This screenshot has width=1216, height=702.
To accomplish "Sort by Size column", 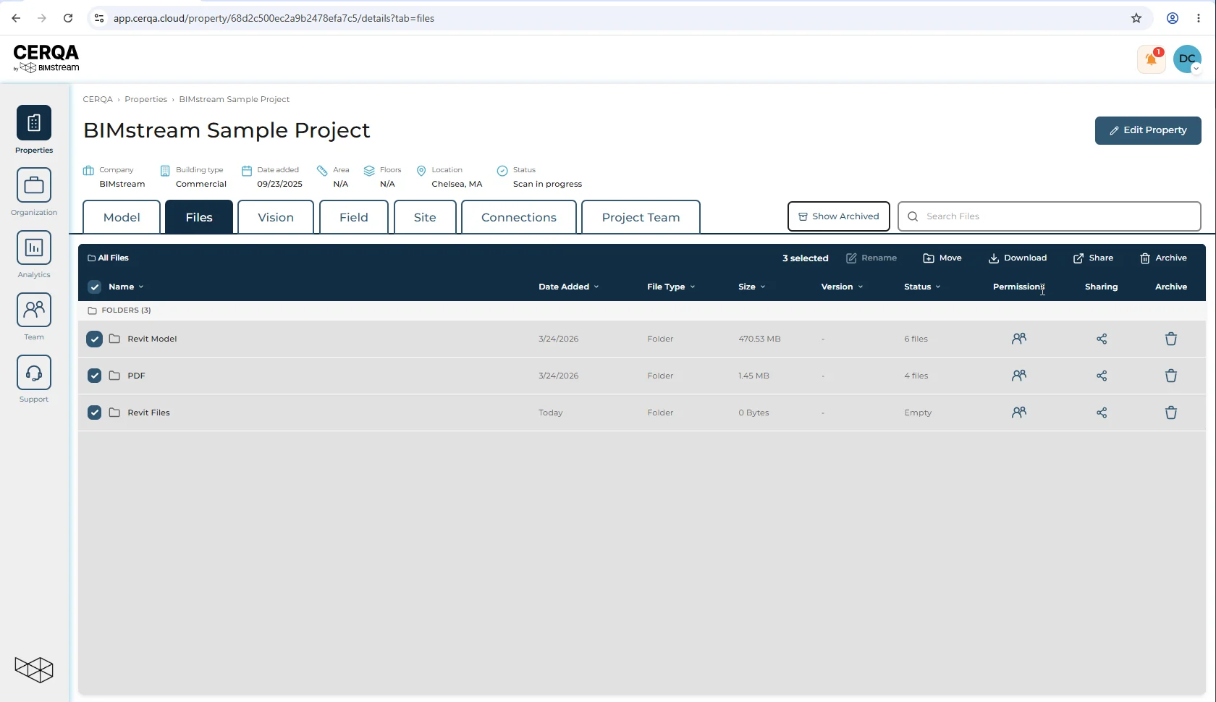I will tap(751, 287).
